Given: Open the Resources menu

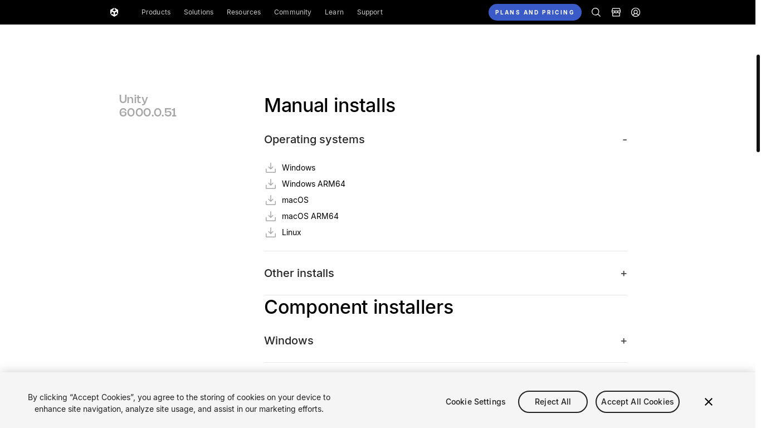Looking at the screenshot, I should (x=243, y=12).
